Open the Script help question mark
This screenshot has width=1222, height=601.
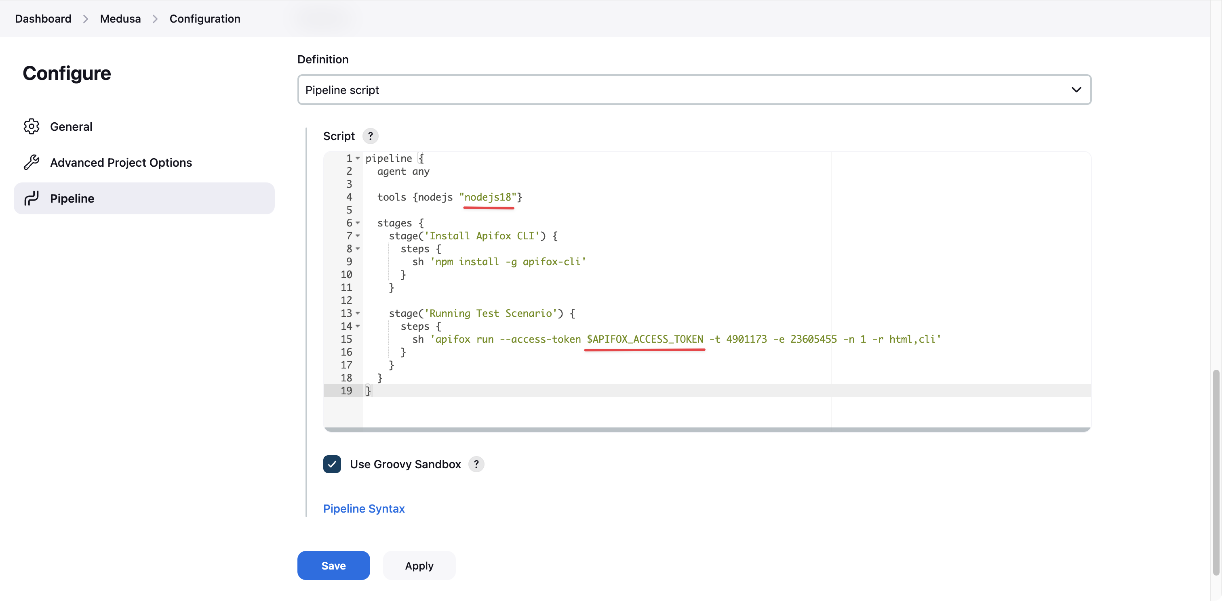point(370,136)
